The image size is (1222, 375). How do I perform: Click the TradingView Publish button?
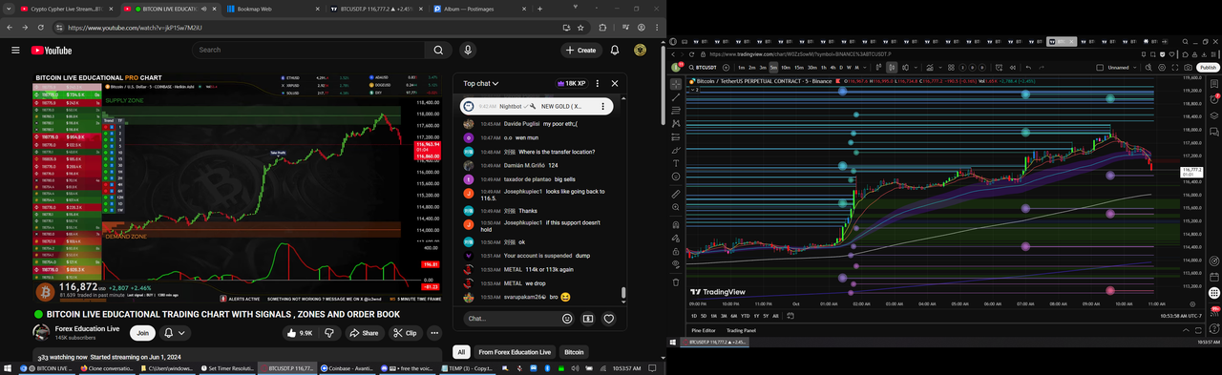pos(1208,67)
